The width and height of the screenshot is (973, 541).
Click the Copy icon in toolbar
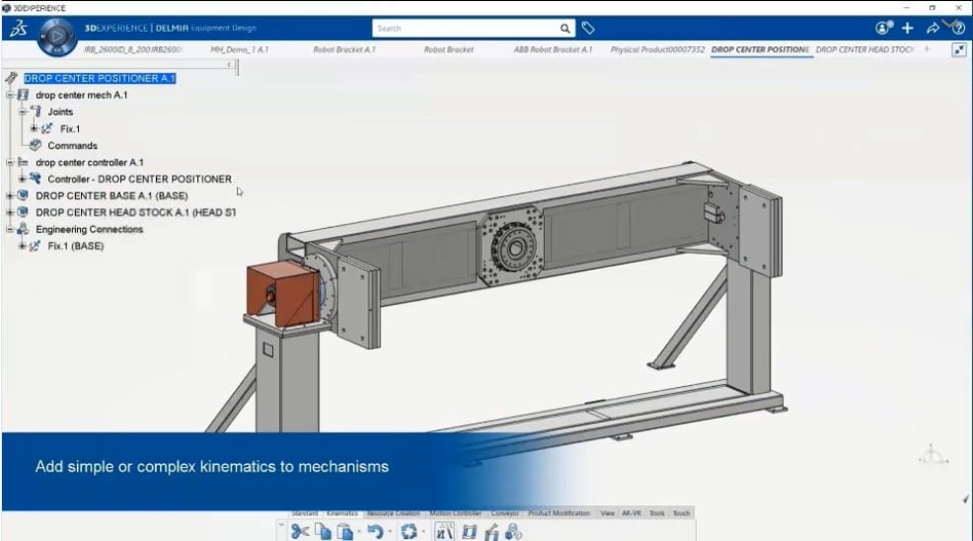coord(323,532)
